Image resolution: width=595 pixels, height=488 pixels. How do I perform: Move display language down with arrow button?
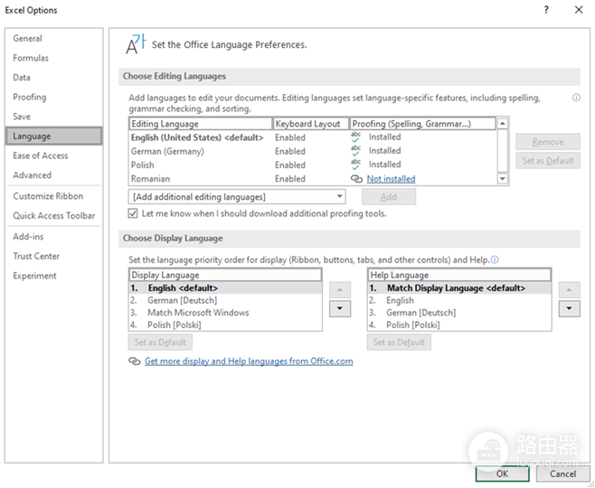[340, 309]
